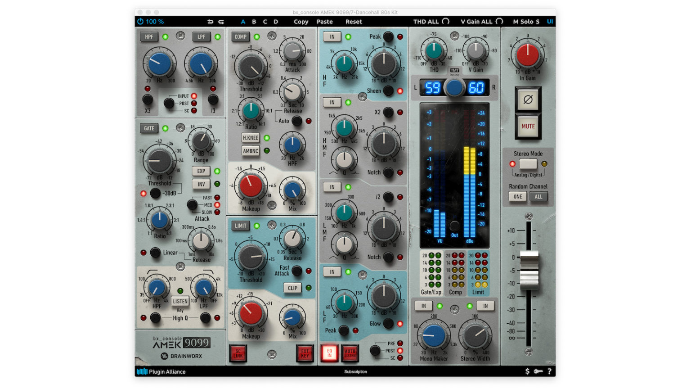
Task: Click the HF Sheen switch
Action: pos(388,91)
